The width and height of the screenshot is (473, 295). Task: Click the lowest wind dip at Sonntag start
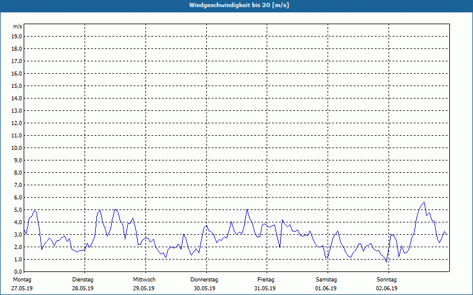pyautogui.click(x=386, y=262)
